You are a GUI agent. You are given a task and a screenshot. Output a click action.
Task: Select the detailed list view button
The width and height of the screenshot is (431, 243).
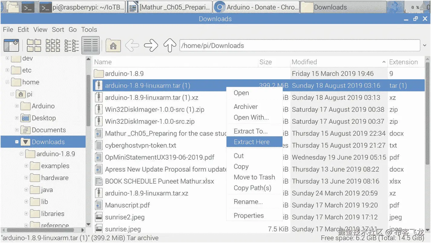coord(90,45)
